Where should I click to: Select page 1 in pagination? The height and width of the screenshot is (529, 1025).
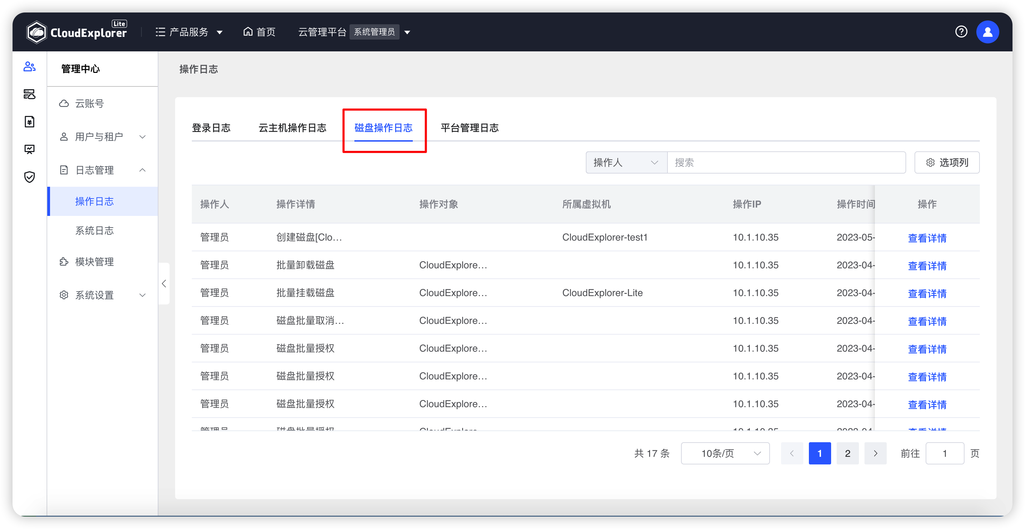coord(820,453)
